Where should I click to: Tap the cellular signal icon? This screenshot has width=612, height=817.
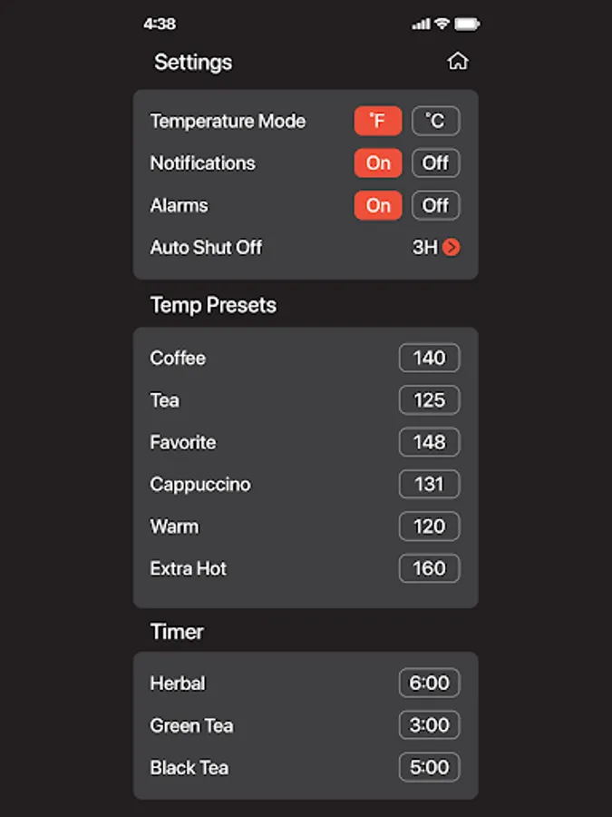pos(421,25)
